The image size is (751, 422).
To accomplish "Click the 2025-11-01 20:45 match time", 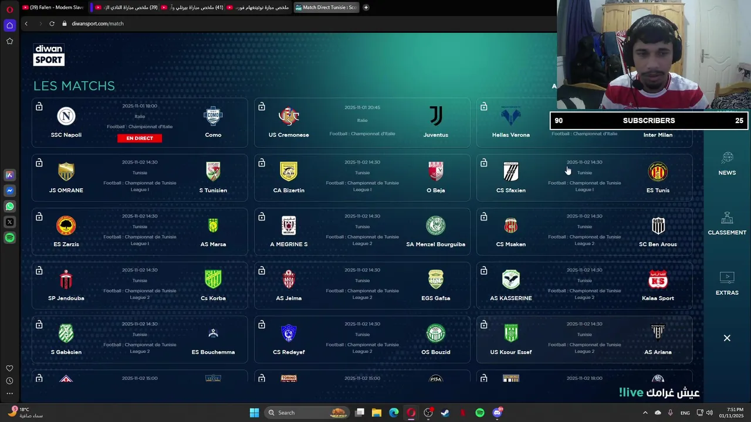I will pyautogui.click(x=362, y=108).
